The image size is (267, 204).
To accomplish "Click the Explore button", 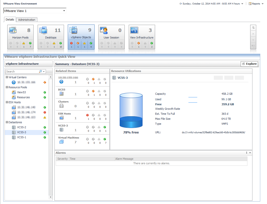I will [x=249, y=64].
